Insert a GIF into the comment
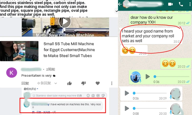192x115 pixels. click(x=98, y=96)
